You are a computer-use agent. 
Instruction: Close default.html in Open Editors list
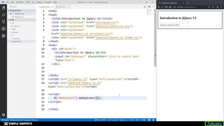click(x=10, y=14)
